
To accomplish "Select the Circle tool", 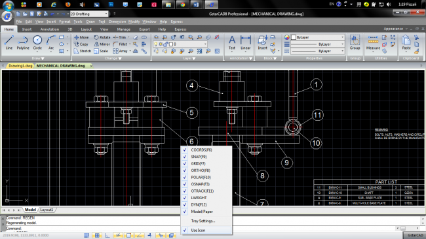I will 37,42.
